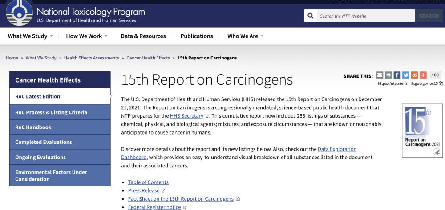Share this page by email icon

tap(380, 75)
